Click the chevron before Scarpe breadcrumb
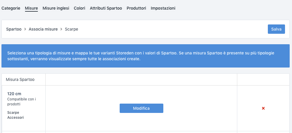Image resolution: width=292 pixels, height=133 pixels. [61, 29]
